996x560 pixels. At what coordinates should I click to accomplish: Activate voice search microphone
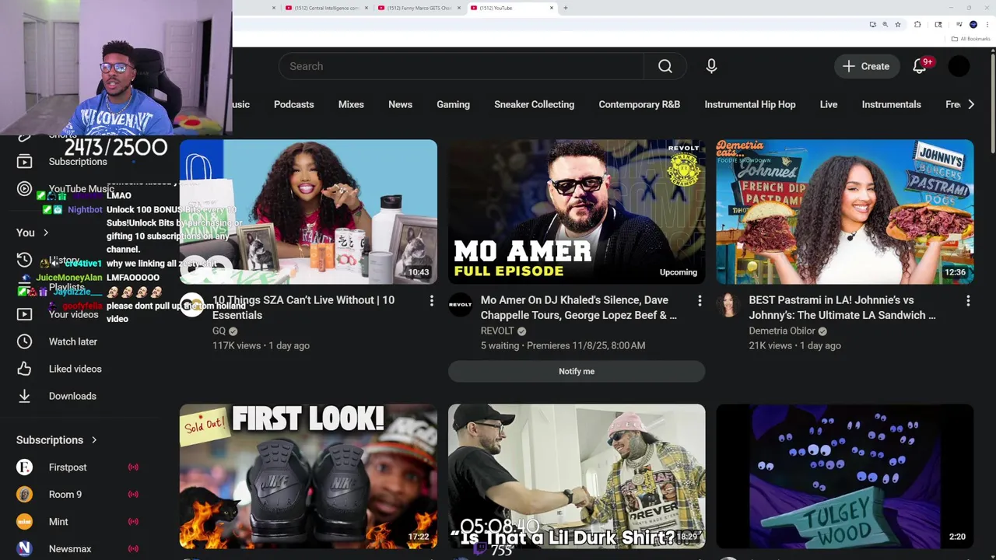[x=711, y=66]
